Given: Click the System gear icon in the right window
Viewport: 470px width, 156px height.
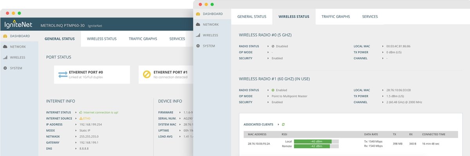Looking at the screenshot, I should coord(198,46).
